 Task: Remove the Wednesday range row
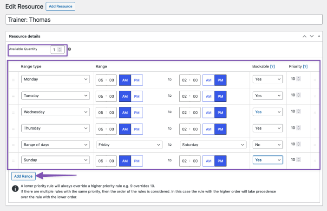[315, 113]
